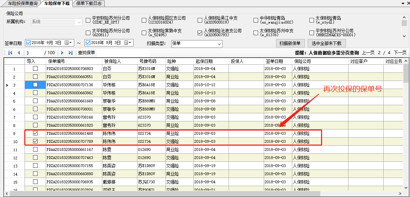The image size is (410, 197).
Task: Click record number input field
Action: click(33, 53)
